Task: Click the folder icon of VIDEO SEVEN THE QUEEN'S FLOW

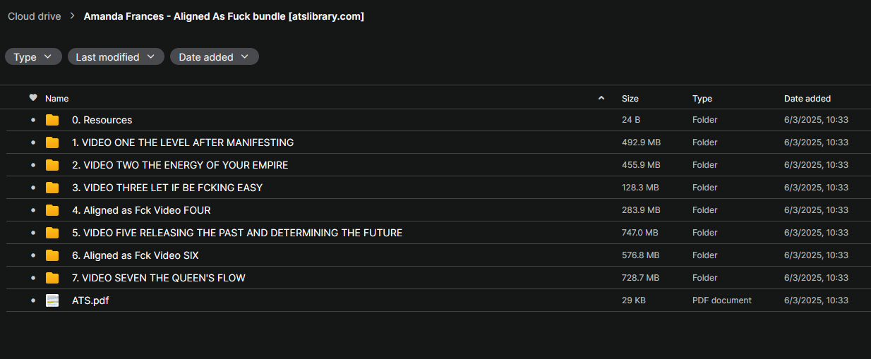Action: click(x=52, y=278)
